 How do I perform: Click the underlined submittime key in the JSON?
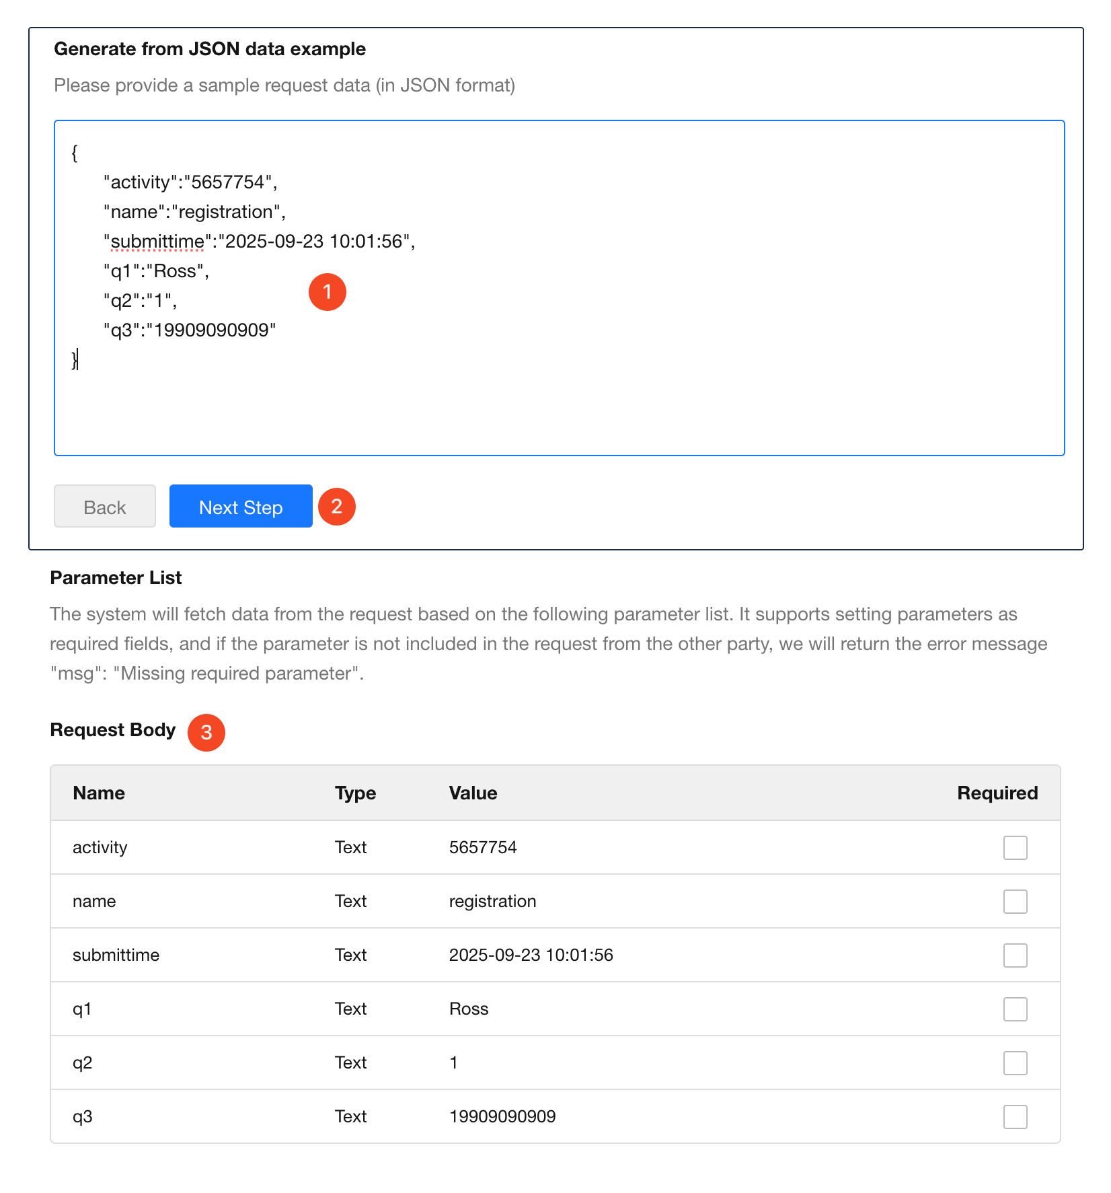(157, 242)
